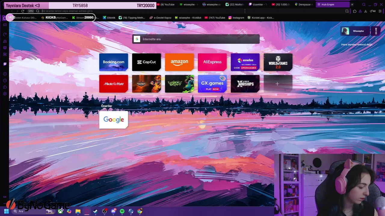Image resolution: width=385 pixels, height=216 pixels.
Task: Open the Twitch icon in sidebar
Action: 5,64
